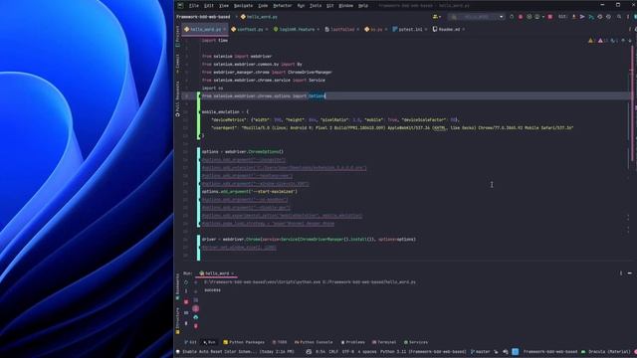Open the Terminal tool window

click(384, 342)
